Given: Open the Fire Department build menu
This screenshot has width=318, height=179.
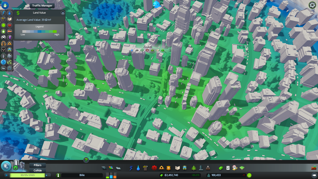Looking at the screenshot, I should pos(161,168).
